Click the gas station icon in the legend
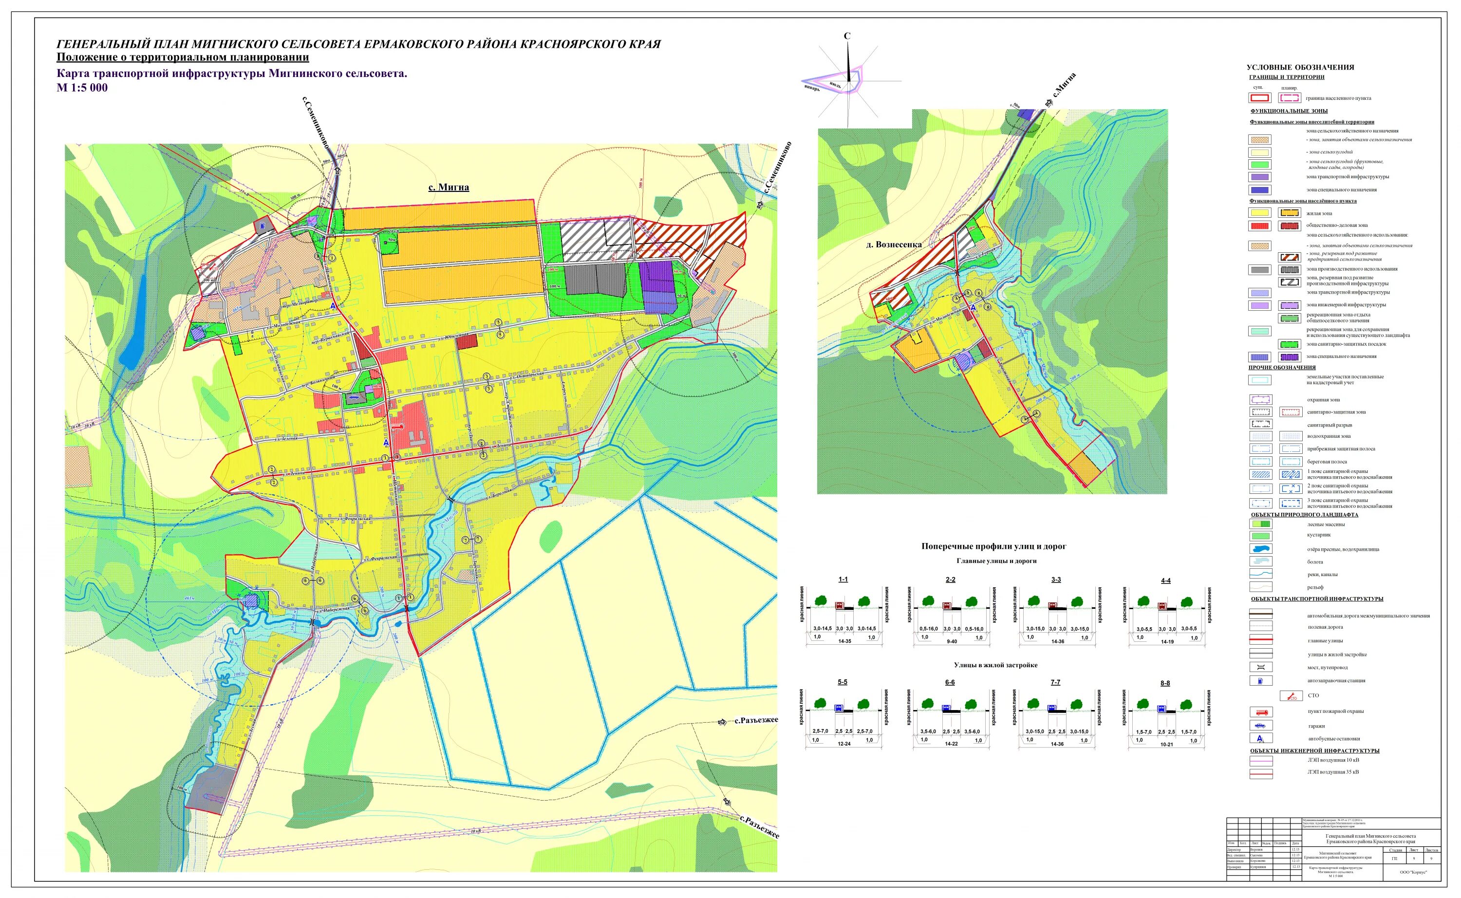This screenshot has width=1461, height=898. 1260,681
